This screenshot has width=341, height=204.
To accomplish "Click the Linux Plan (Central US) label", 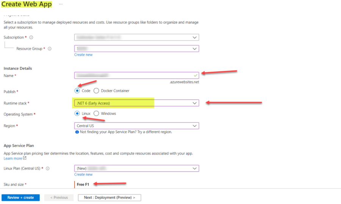I will pos(22,168).
